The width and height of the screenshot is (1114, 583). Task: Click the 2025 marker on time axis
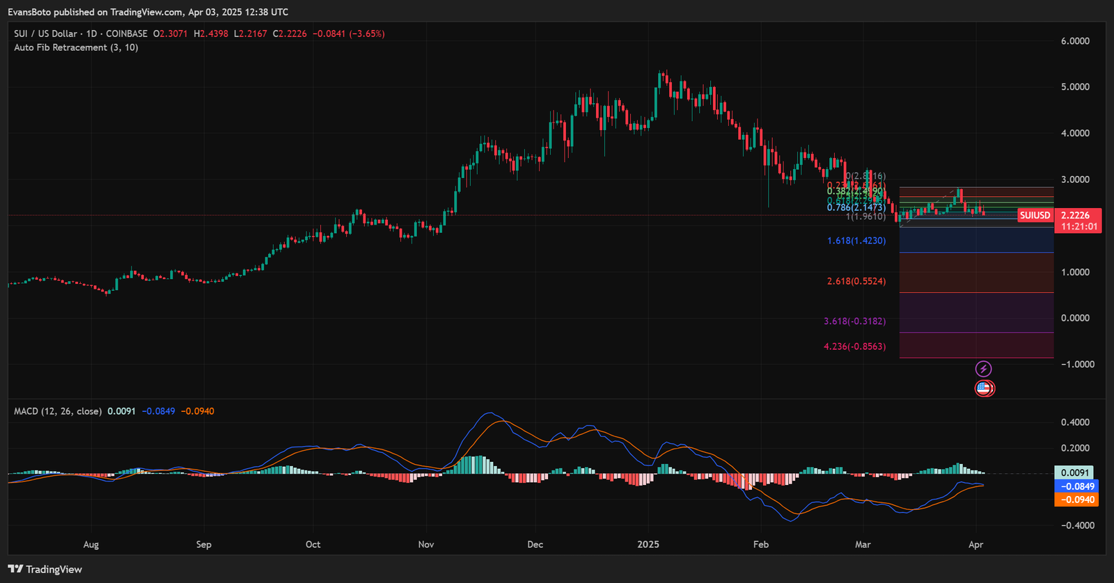click(x=648, y=544)
